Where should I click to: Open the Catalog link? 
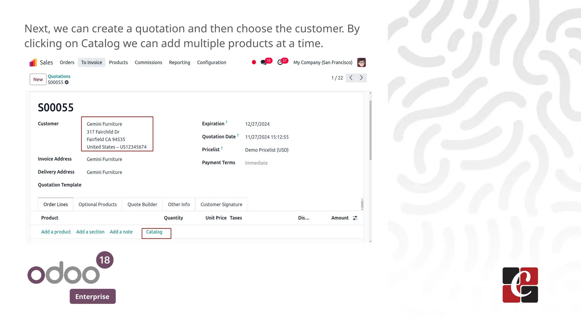(x=154, y=232)
